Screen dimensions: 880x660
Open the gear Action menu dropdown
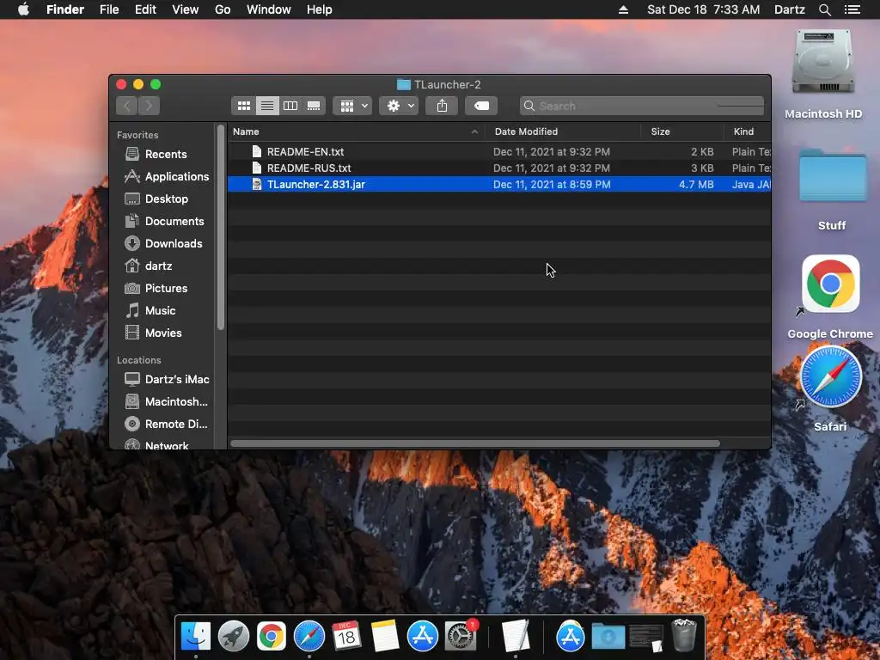tap(399, 106)
